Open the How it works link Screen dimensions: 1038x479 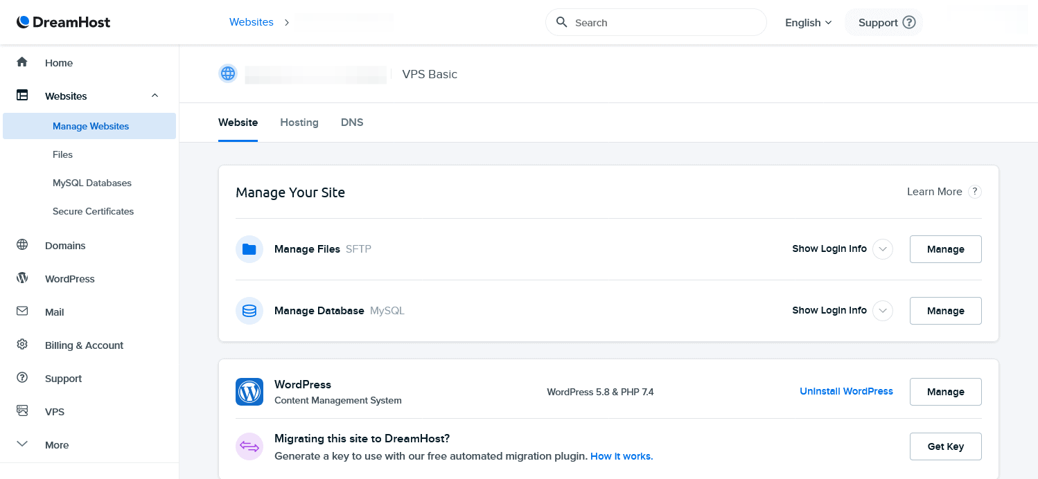[622, 456]
